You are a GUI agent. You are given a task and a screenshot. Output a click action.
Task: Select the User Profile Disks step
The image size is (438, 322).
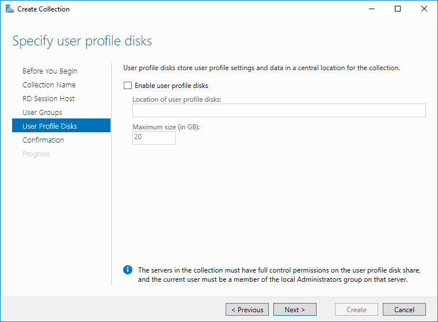coord(49,126)
